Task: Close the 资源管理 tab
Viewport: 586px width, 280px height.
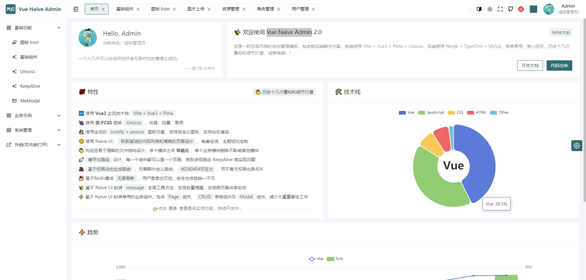Action: coord(244,9)
